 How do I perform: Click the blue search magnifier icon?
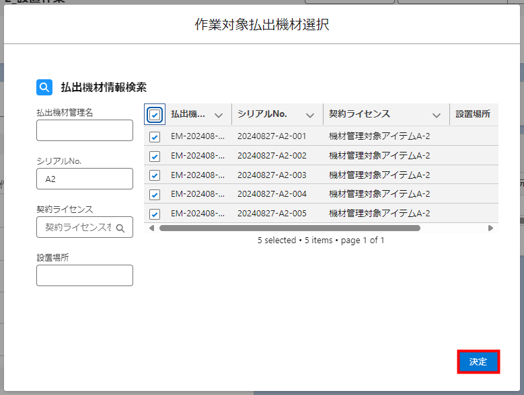coord(44,87)
